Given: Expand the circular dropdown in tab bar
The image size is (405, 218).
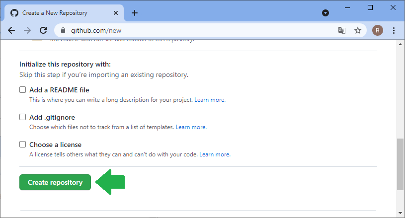Looking at the screenshot, I should [325, 13].
